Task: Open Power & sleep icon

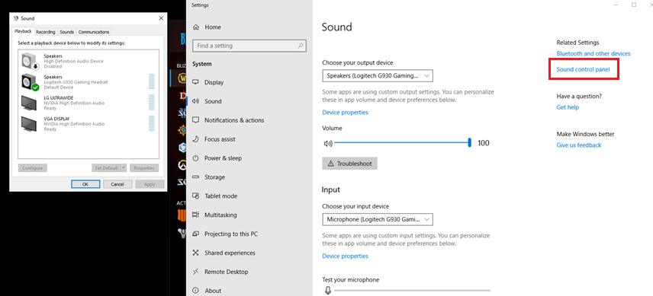Action: (x=196, y=158)
